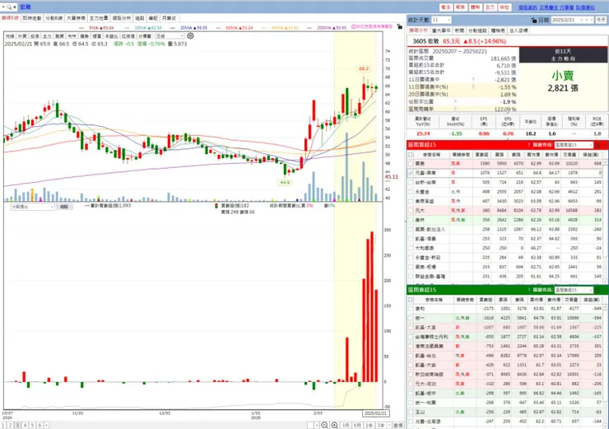Click the question mark in 區間賣超15 header
Screen dimensions: 609x429
click(x=528, y=290)
